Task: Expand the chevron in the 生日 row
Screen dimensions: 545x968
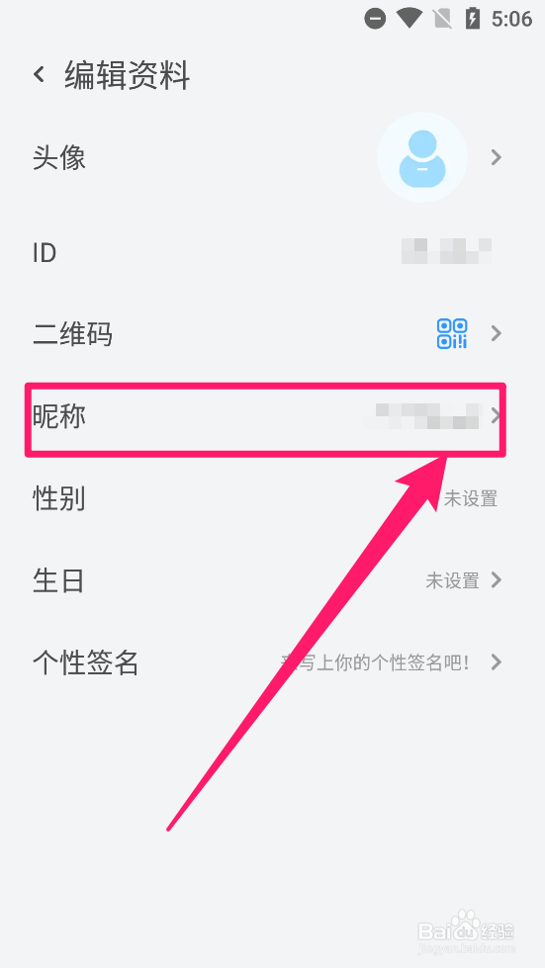Action: [x=496, y=580]
